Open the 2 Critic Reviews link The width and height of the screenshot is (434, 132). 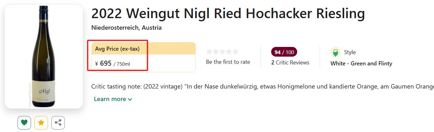tap(290, 63)
